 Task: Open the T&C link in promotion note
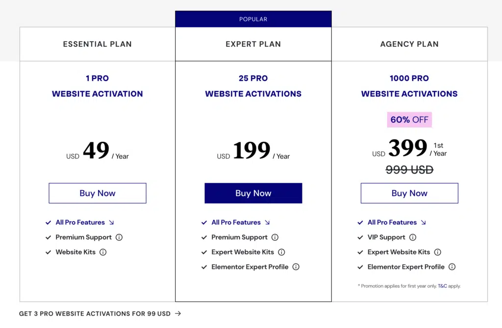point(442,286)
